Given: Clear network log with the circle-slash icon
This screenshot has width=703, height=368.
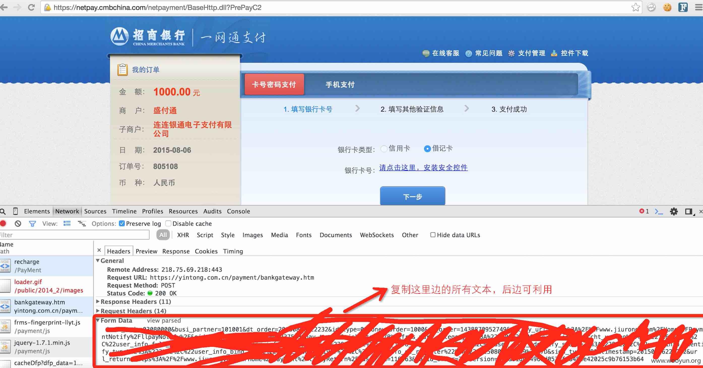Looking at the screenshot, I should [18, 224].
